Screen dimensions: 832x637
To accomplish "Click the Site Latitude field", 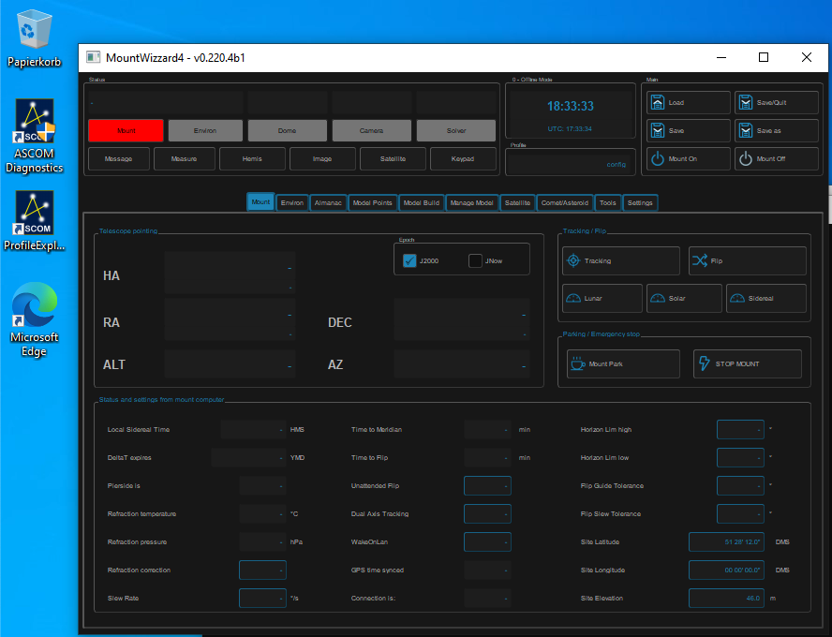I will click(726, 542).
